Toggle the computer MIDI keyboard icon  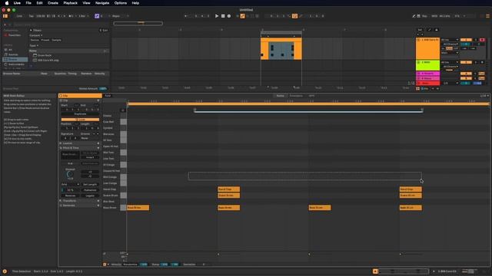418,16
